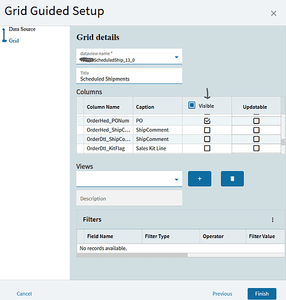The width and height of the screenshot is (286, 300).
Task: Click the Finish button
Action: coord(262,293)
